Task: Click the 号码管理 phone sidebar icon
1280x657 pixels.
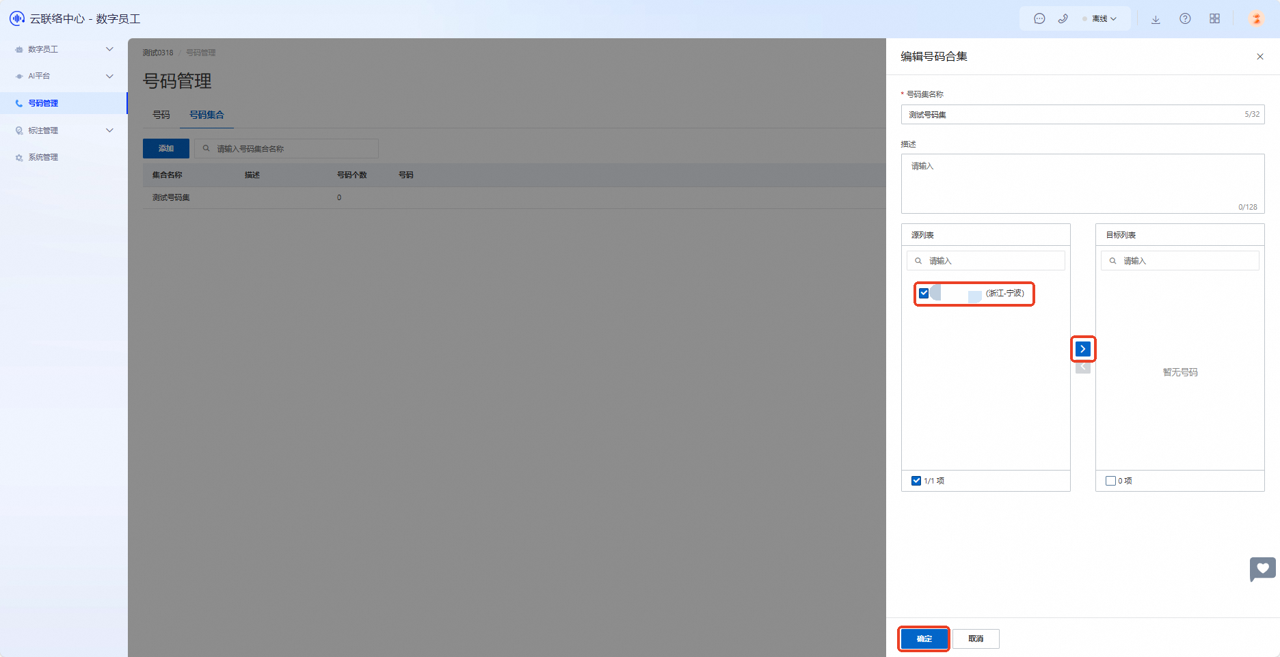Action: pyautogui.click(x=19, y=104)
